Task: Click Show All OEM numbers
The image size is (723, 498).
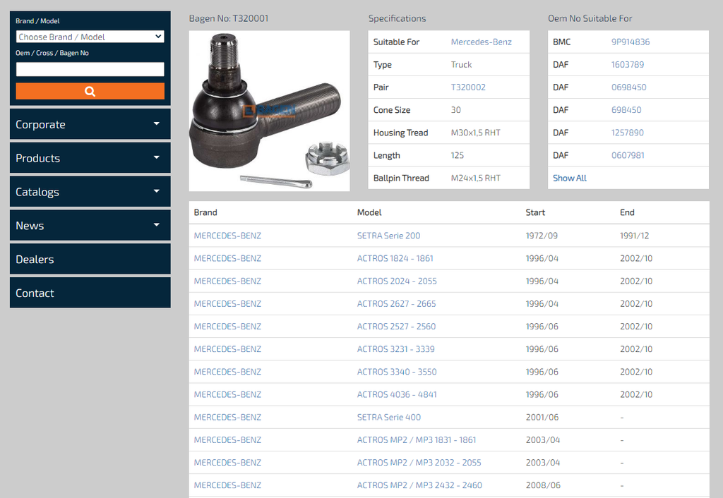Action: (570, 178)
